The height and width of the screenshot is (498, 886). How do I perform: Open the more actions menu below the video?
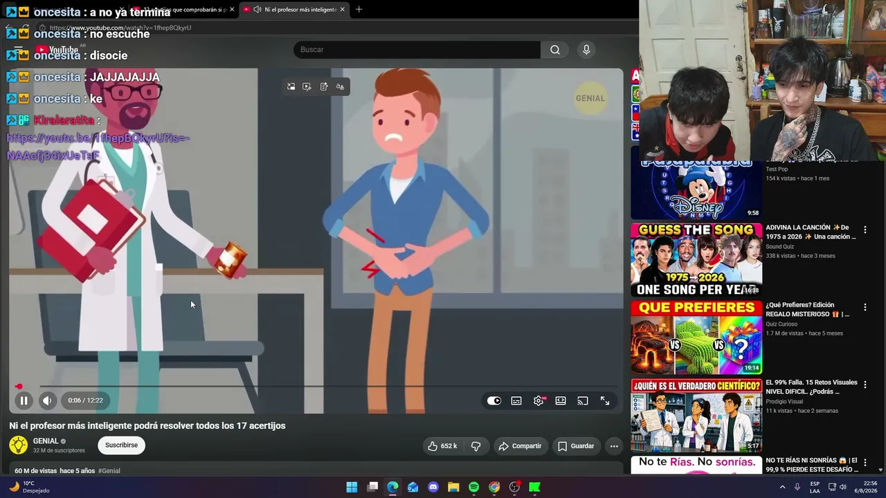tap(614, 446)
